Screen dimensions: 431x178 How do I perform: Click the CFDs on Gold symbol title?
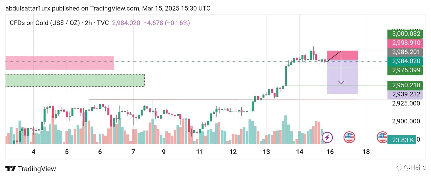point(45,23)
